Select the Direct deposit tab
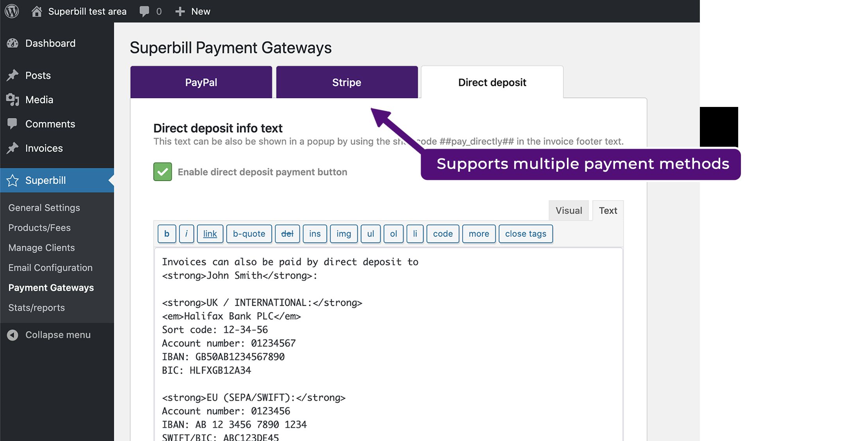 tap(492, 82)
